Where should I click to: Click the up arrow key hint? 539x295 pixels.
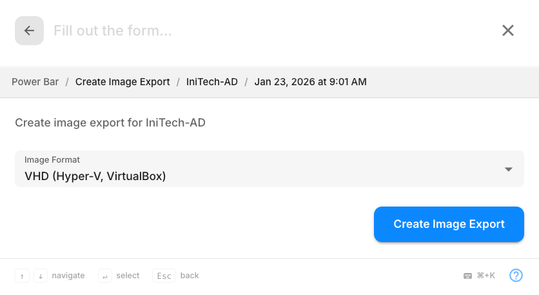[x=23, y=276]
